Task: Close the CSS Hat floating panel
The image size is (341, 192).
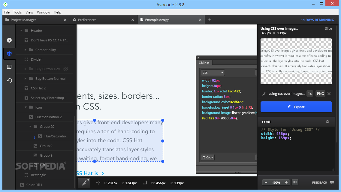Action: [x=198, y=58]
